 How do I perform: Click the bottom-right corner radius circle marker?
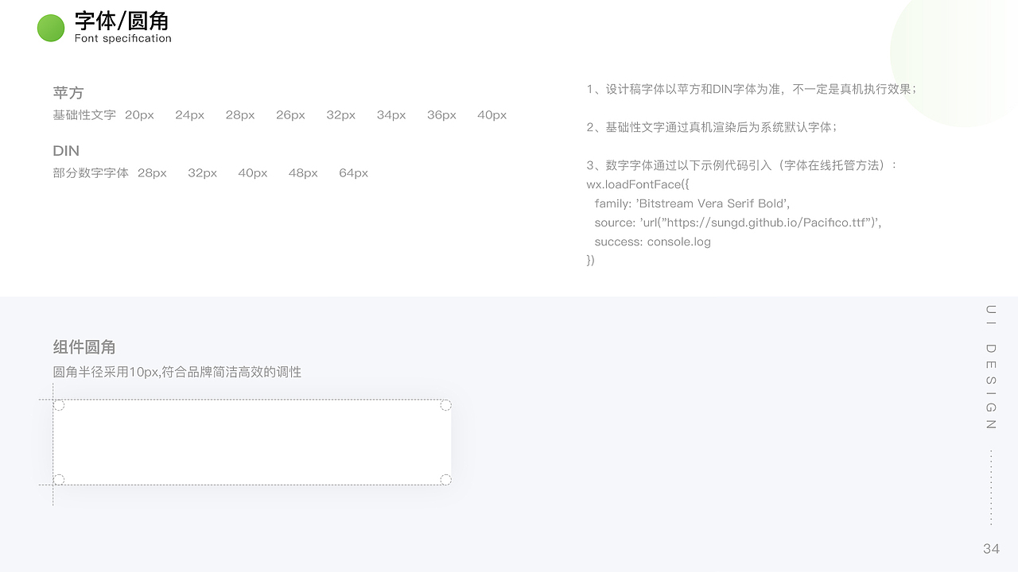click(x=445, y=479)
